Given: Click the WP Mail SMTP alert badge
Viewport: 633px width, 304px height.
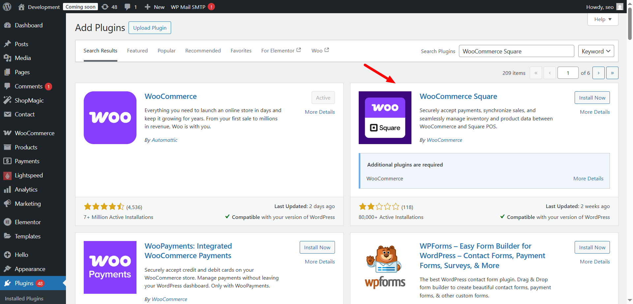Looking at the screenshot, I should point(211,7).
